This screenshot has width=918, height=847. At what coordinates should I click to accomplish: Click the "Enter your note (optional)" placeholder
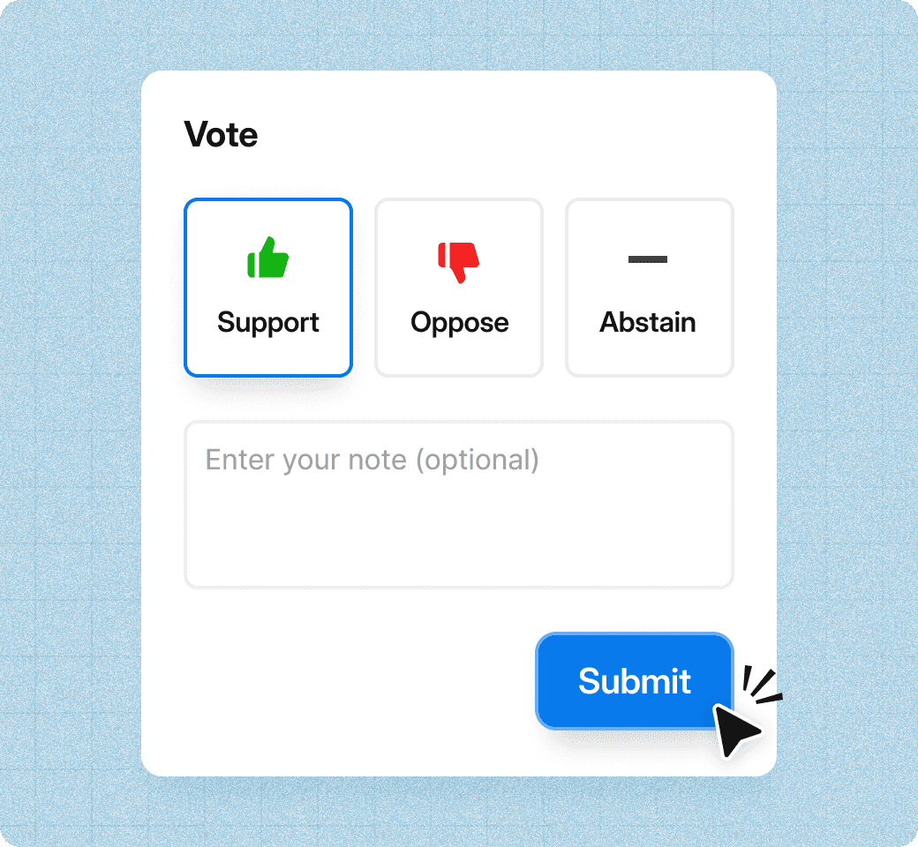[372, 460]
